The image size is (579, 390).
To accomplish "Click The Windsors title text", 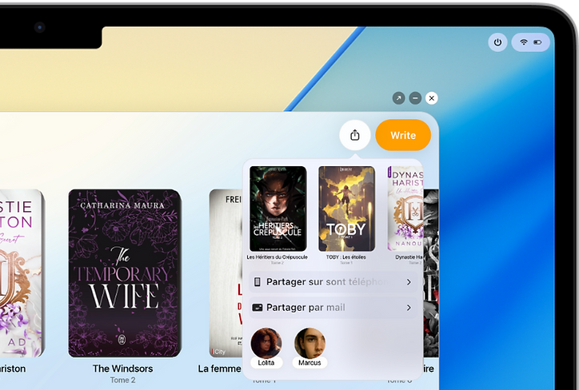I will (122, 368).
